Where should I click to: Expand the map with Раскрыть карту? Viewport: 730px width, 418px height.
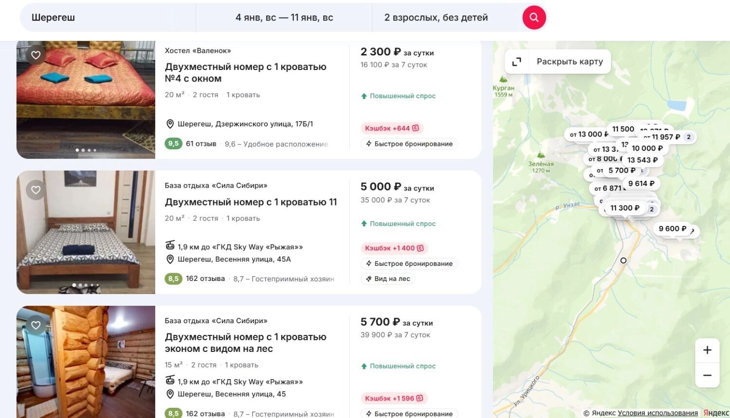pyautogui.click(x=558, y=62)
